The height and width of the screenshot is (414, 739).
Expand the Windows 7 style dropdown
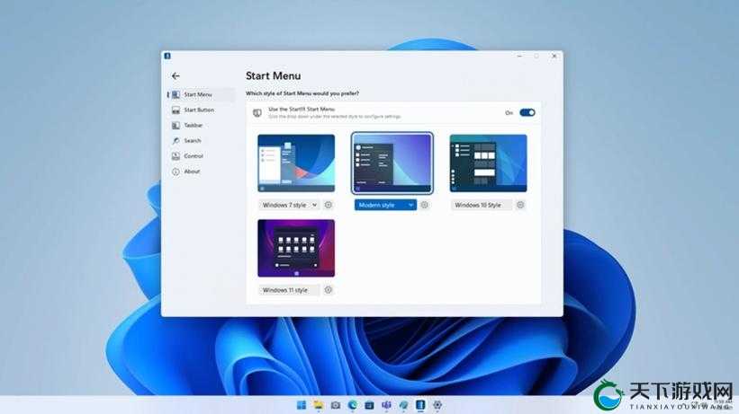[x=289, y=205]
